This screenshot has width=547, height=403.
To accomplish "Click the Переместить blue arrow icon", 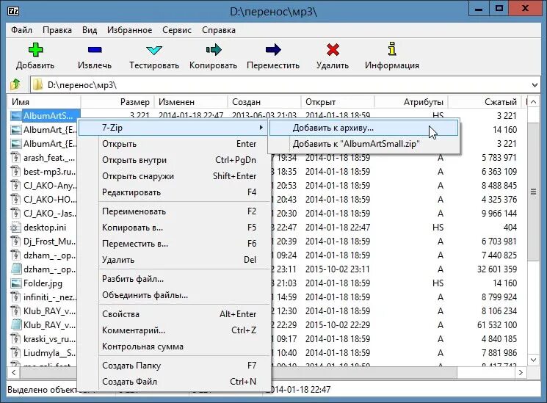I will click(x=273, y=49).
